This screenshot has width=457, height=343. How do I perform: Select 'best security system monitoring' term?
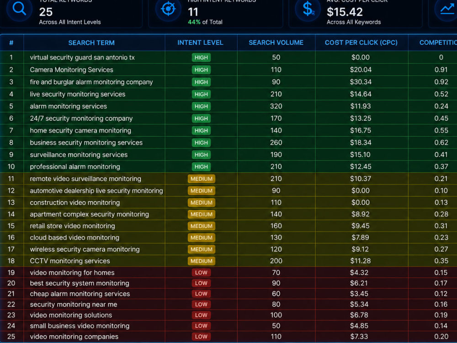pos(79,283)
